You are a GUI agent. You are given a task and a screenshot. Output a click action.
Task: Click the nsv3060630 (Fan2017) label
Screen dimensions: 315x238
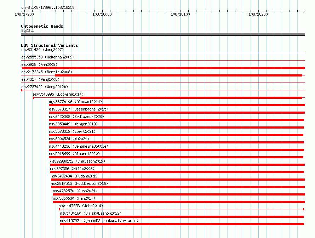click(74, 198)
